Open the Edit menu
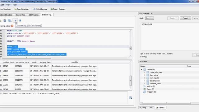This screenshot has width=199, height=112. [x=2, y=5]
